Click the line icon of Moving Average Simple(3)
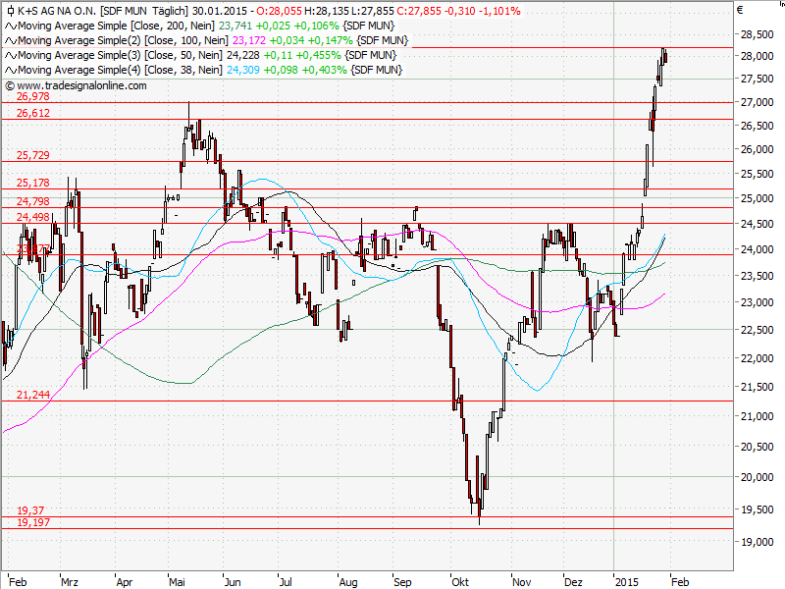Screen dimensions: 785x589 pos(10,55)
